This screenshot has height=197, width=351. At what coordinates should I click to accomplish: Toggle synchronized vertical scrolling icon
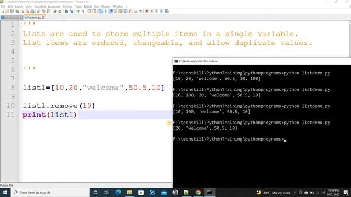pos(89,11)
